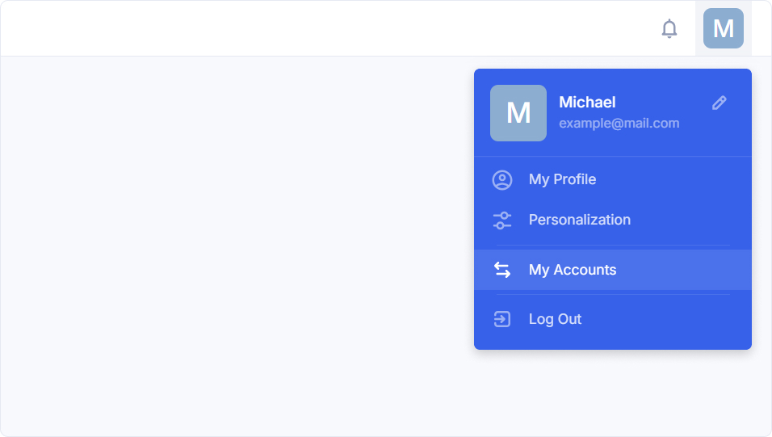
Task: Click the empty white top header bar
Action: point(323,29)
